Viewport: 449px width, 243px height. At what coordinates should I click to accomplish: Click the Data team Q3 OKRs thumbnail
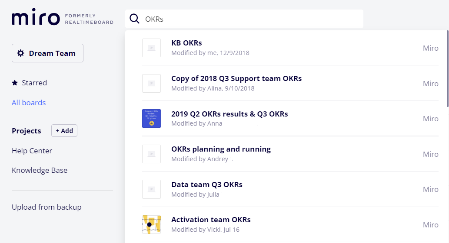click(151, 189)
